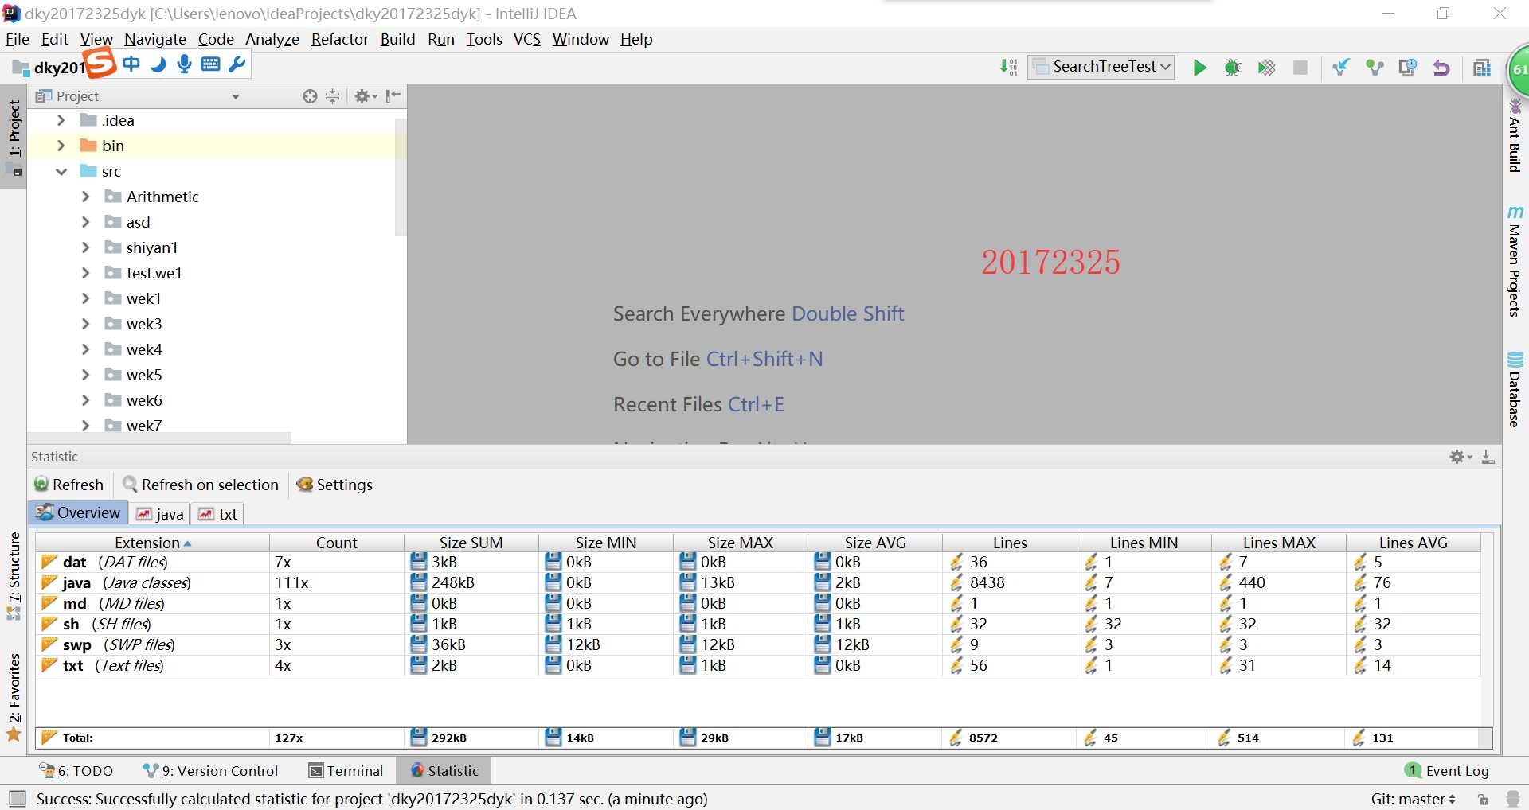Click the stop process square icon
Screen dimensions: 1529x810
pyautogui.click(x=1300, y=68)
